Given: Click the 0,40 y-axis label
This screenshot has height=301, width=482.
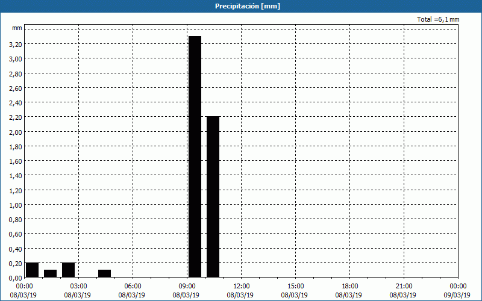Looking at the screenshot, I should [x=16, y=249].
